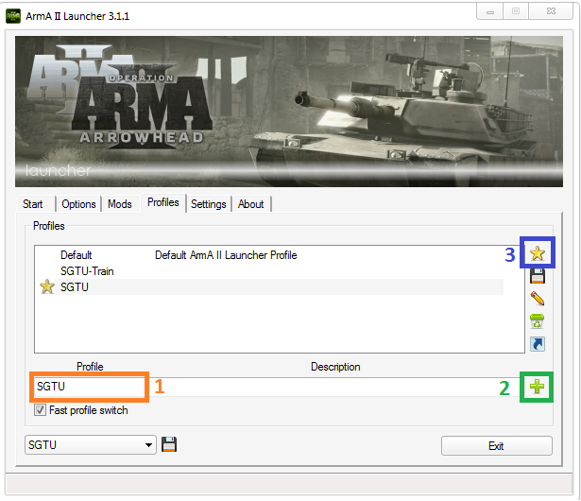Minimize the ArmA II Launcher window
581x501 pixels.
pos(490,11)
